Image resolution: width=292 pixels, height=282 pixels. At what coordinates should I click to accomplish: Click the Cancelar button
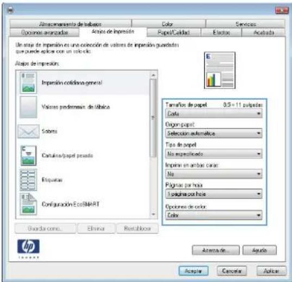point(232,271)
